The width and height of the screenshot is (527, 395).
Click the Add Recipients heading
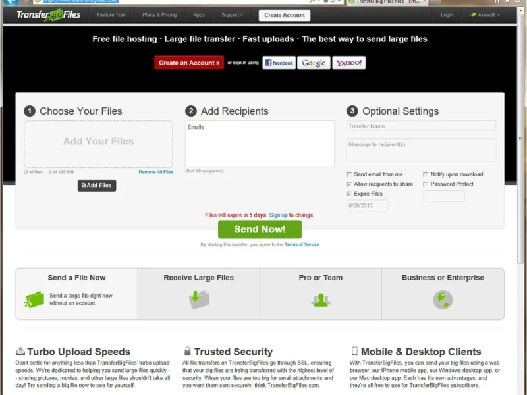point(235,111)
